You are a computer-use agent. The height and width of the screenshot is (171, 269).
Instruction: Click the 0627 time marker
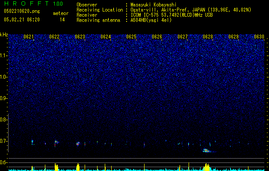183,37
